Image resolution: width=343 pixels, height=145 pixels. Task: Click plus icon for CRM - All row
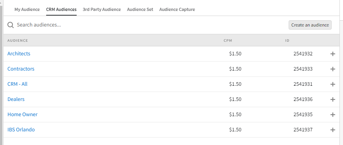(332, 84)
